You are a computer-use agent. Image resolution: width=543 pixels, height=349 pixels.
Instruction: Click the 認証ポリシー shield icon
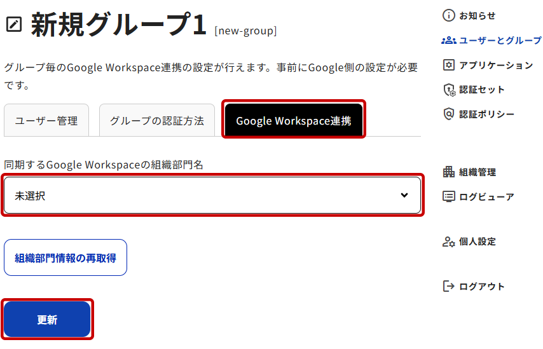coord(449,114)
